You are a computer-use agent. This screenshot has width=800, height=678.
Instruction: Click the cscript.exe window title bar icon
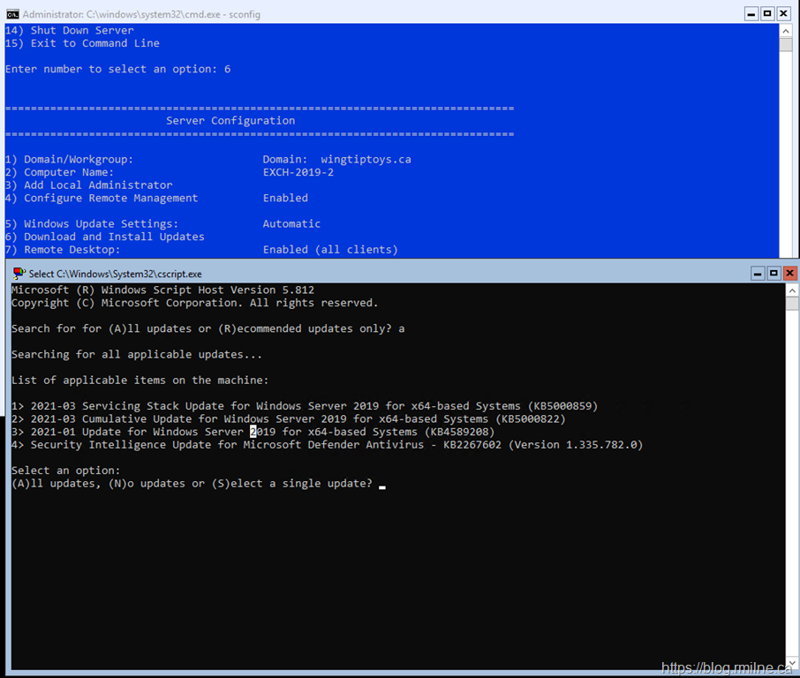tap(19, 274)
